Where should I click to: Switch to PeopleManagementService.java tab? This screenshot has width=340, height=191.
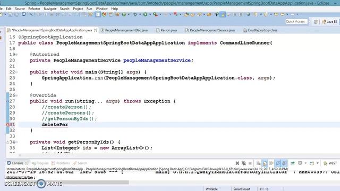pos(210,30)
